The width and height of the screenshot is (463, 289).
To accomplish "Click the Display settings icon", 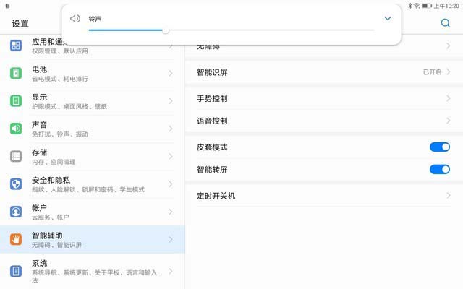I will (x=16, y=101).
